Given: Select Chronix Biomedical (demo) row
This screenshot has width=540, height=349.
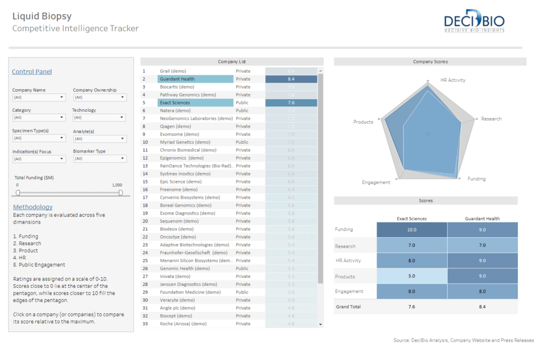Looking at the screenshot, I should pos(230,150).
